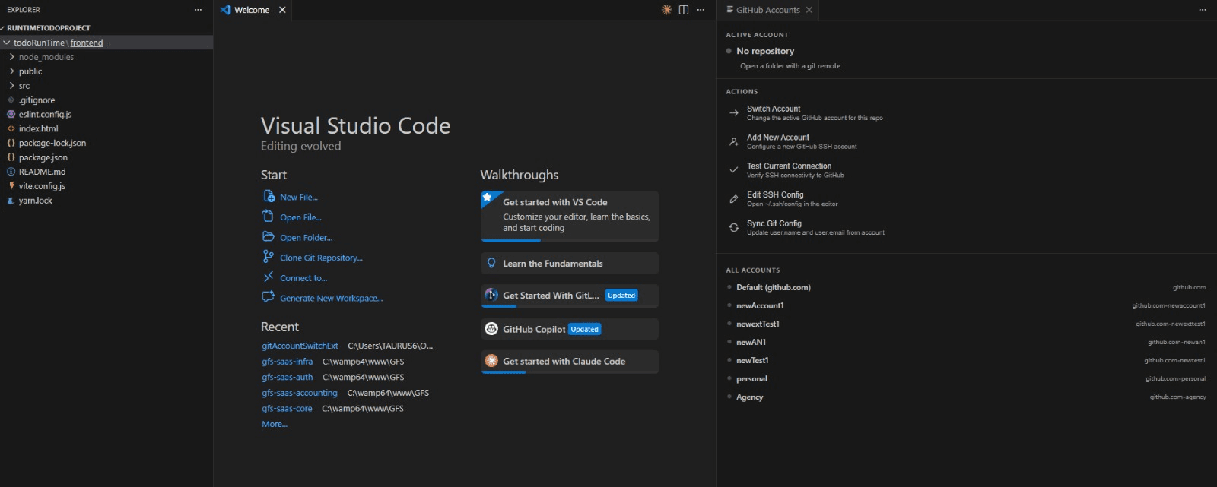Open Get started with Claude Code walkthrough

pyautogui.click(x=570, y=362)
